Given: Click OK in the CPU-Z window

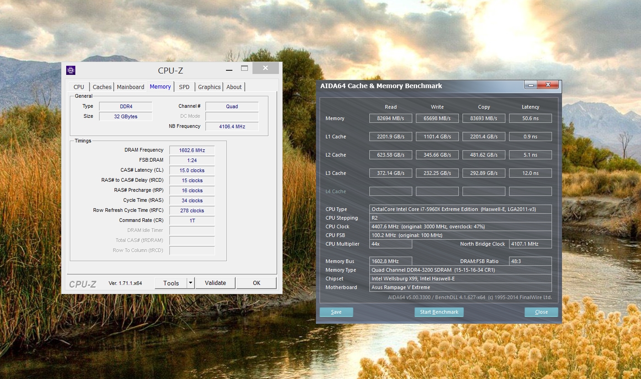Looking at the screenshot, I should coord(257,283).
